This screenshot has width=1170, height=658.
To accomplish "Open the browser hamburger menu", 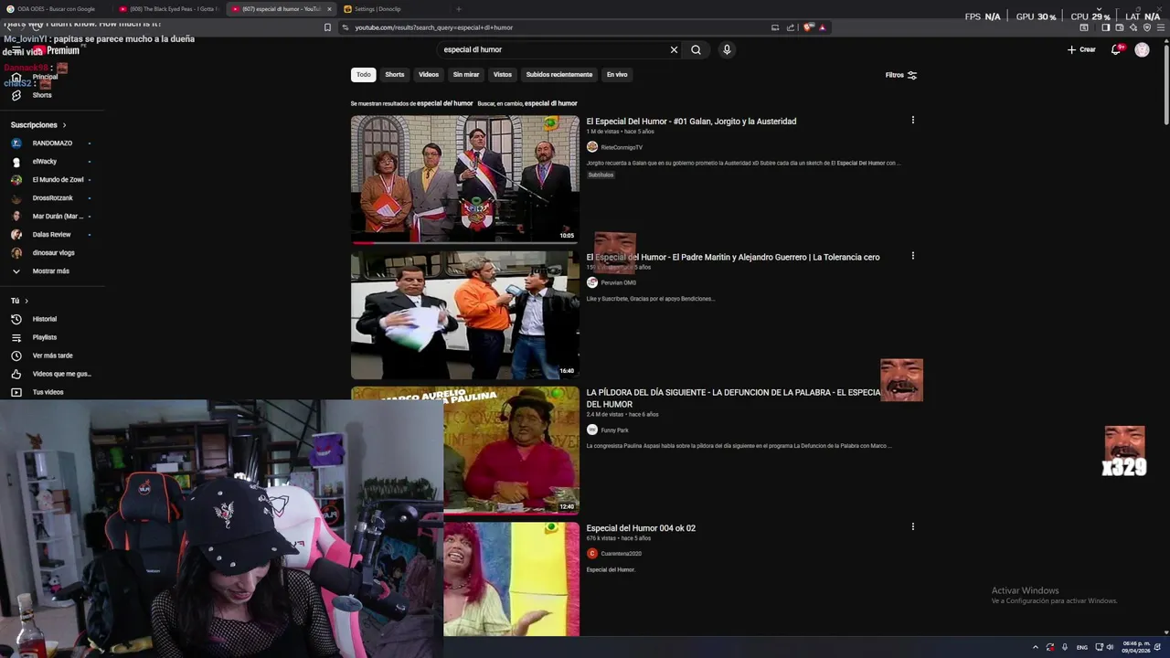I will point(1161,27).
